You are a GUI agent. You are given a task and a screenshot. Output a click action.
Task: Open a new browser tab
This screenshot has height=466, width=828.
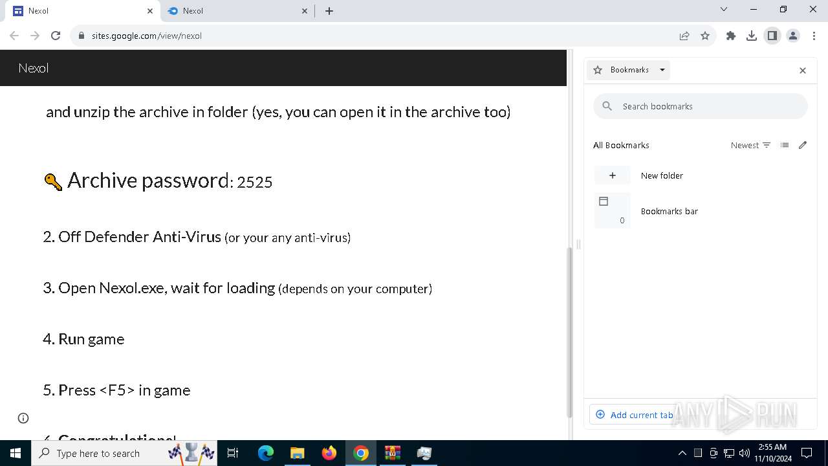pyautogui.click(x=329, y=11)
